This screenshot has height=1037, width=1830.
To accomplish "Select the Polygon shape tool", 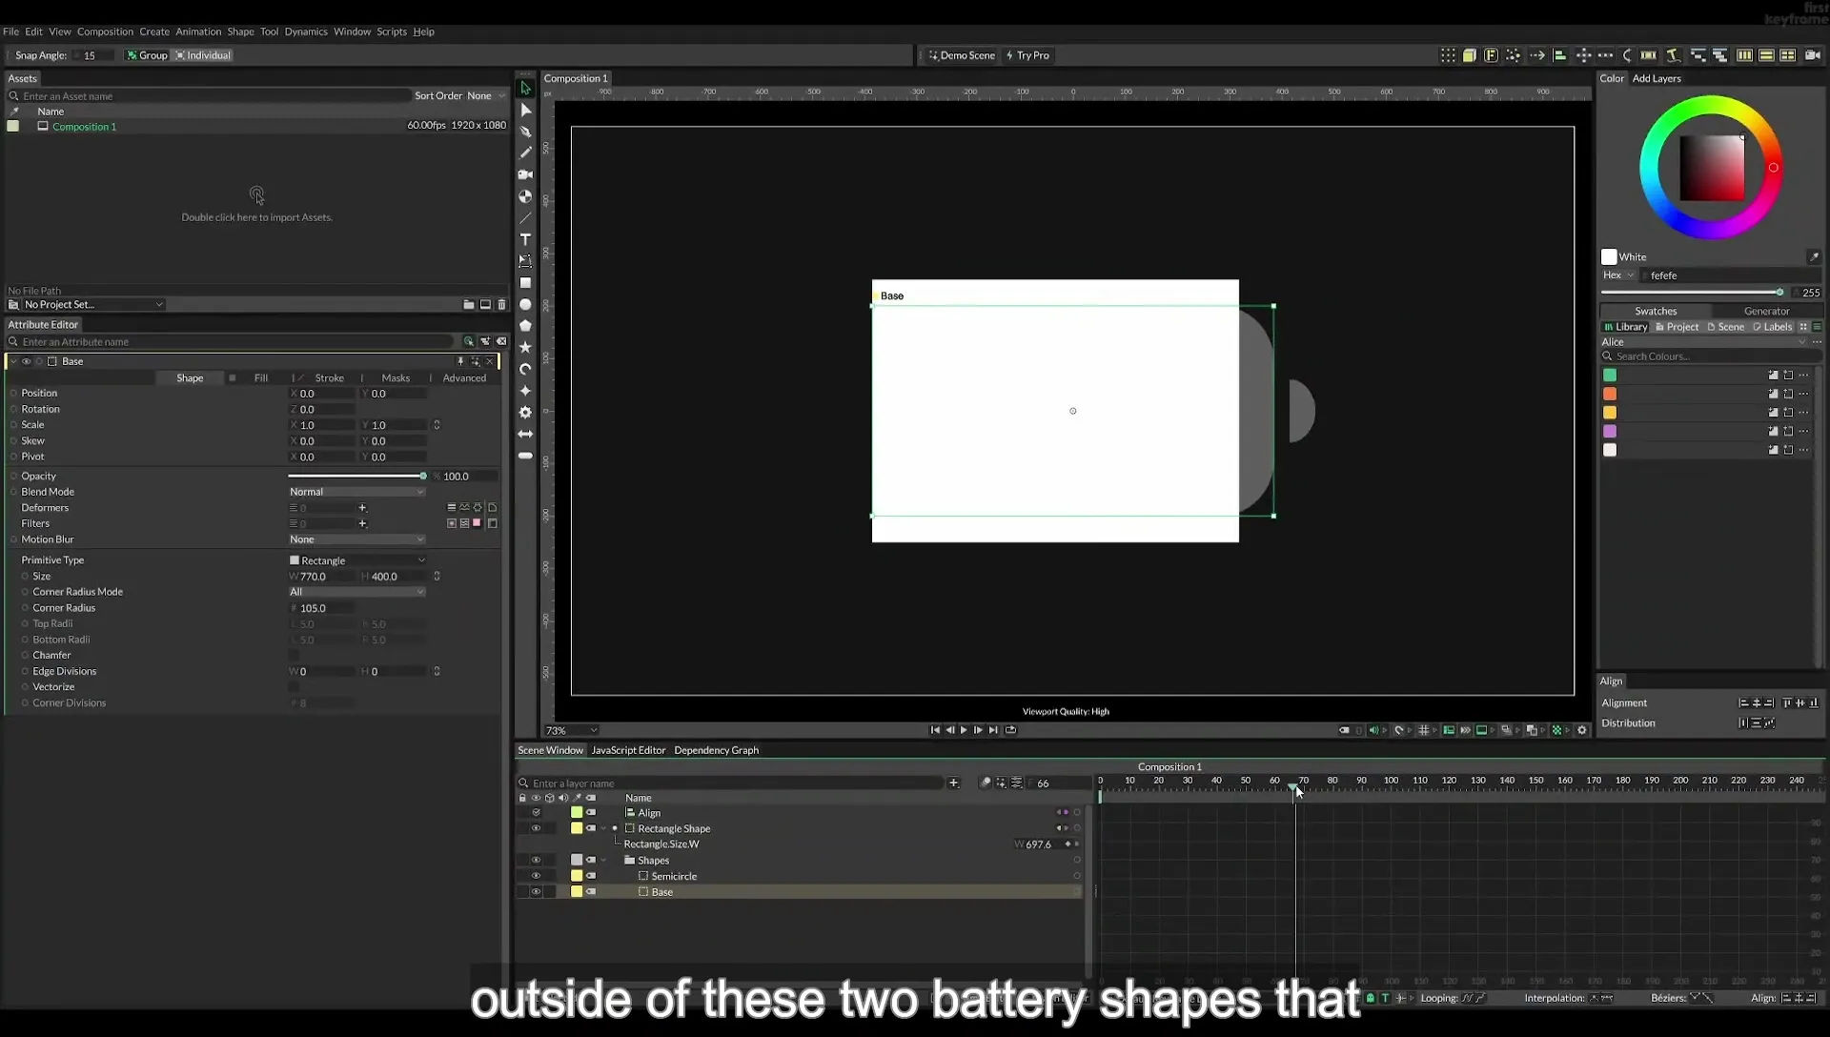I will [525, 326].
